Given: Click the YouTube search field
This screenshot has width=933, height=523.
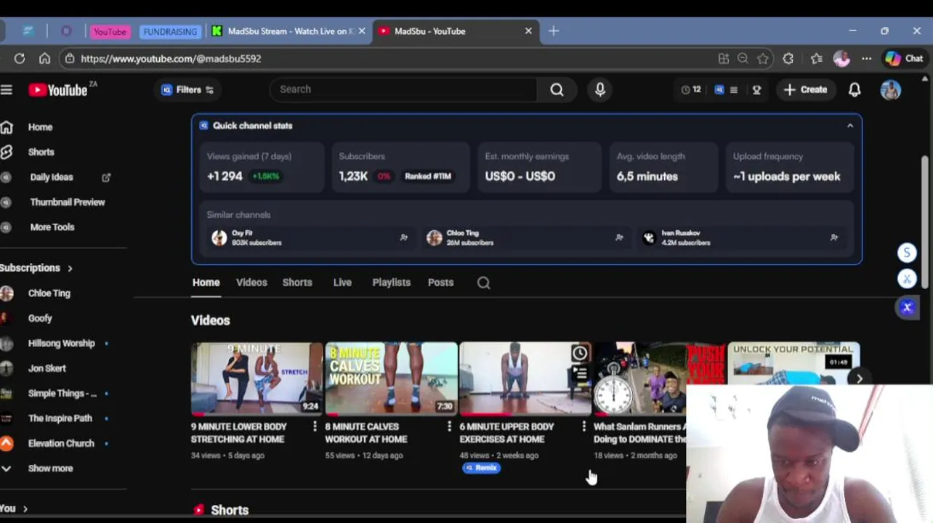Looking at the screenshot, I should [x=403, y=89].
